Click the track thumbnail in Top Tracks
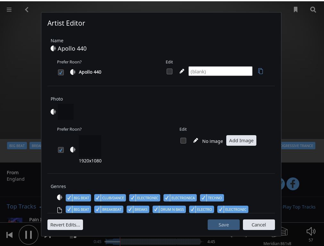The image size is (324, 246). point(15,220)
